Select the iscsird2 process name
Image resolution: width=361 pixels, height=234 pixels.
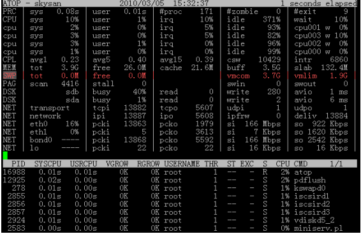tap(312, 204)
